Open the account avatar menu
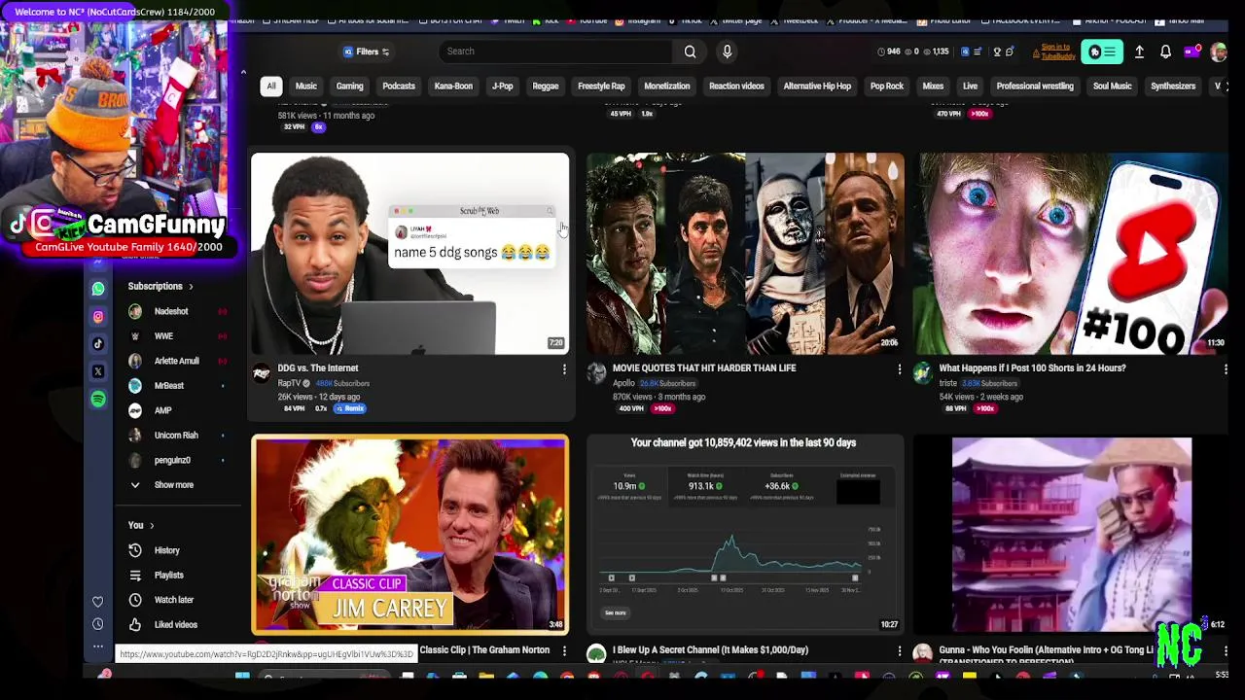The width and height of the screenshot is (1245, 700). click(1218, 52)
